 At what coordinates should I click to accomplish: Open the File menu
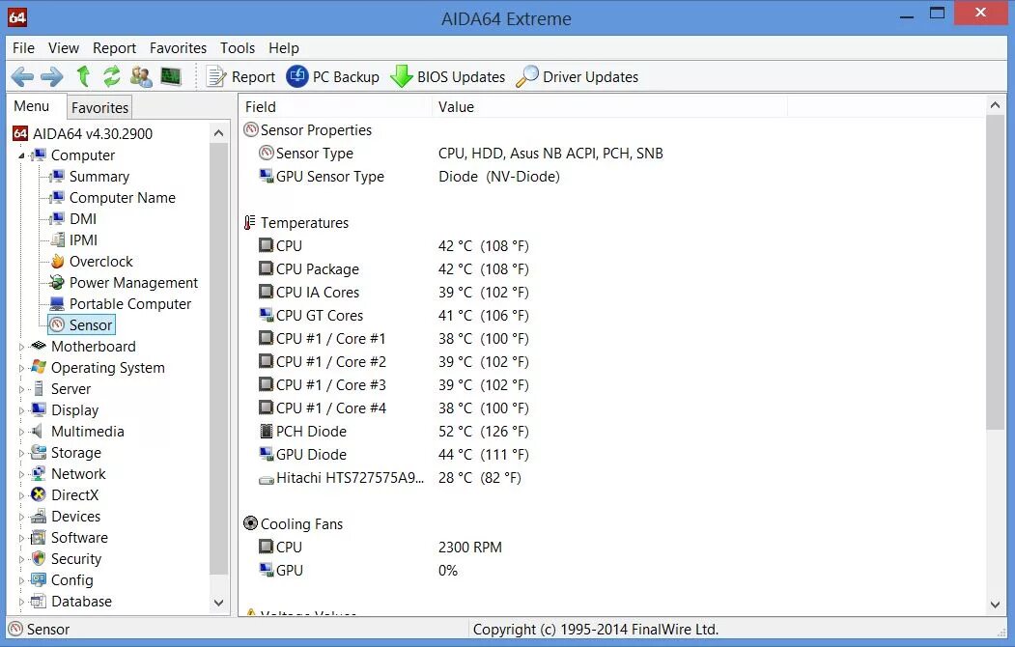click(23, 48)
